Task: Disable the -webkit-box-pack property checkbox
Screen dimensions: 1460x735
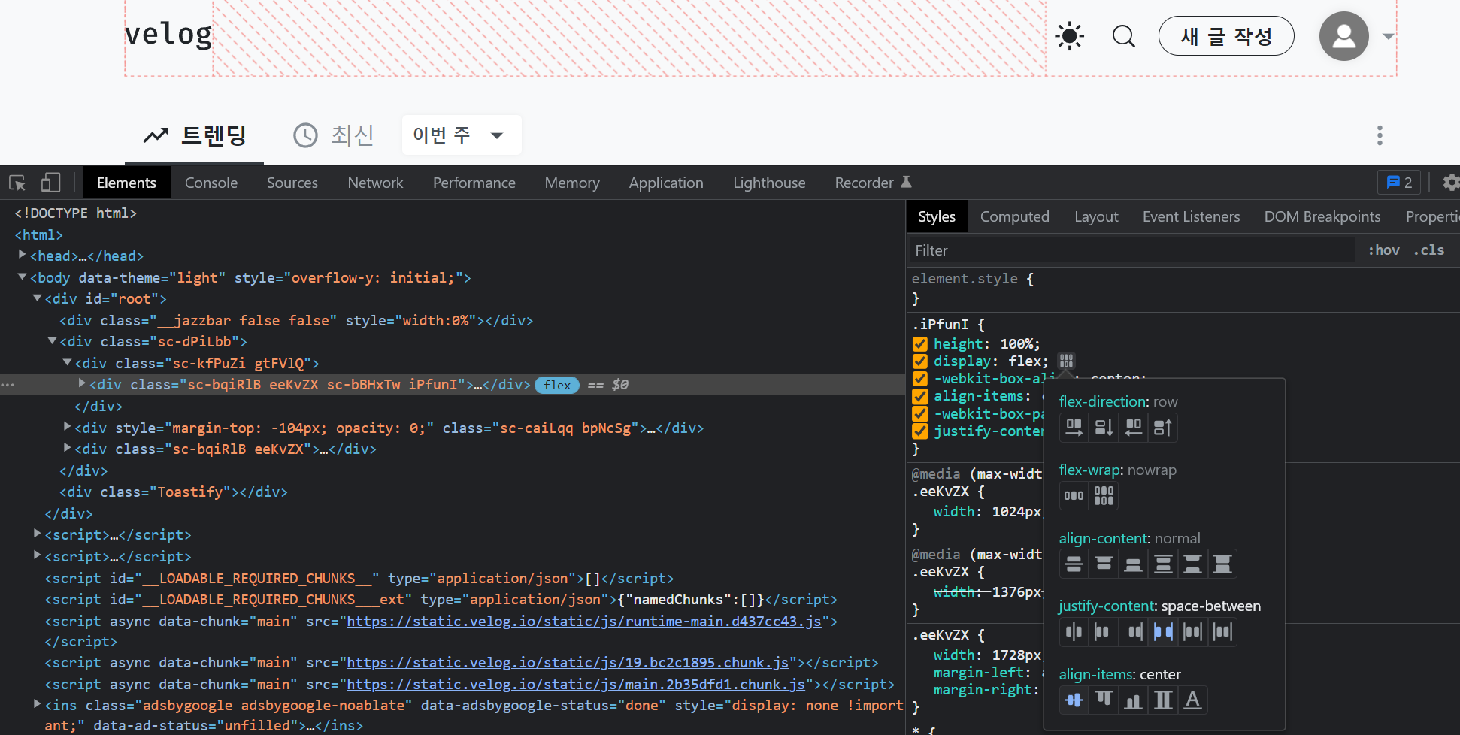Action: click(920, 414)
